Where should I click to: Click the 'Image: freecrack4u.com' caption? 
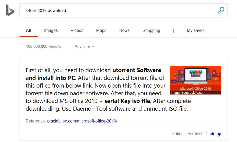[188, 93]
